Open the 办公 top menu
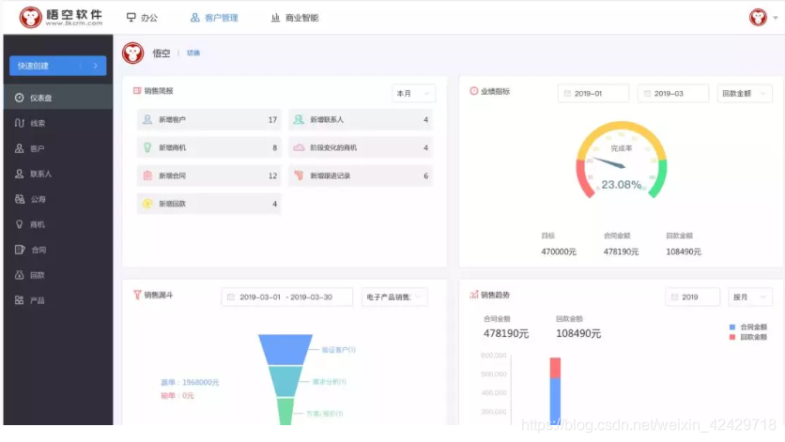 pyautogui.click(x=142, y=18)
